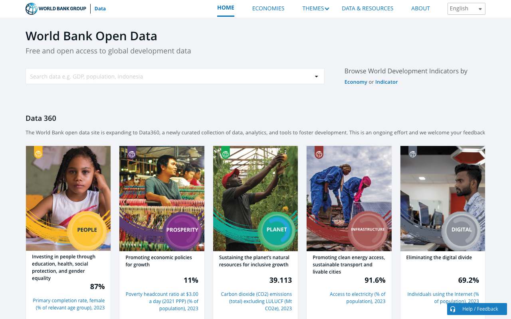The height and width of the screenshot is (319, 511).
Task: Browse indicators by Economy link
Action: pos(356,82)
